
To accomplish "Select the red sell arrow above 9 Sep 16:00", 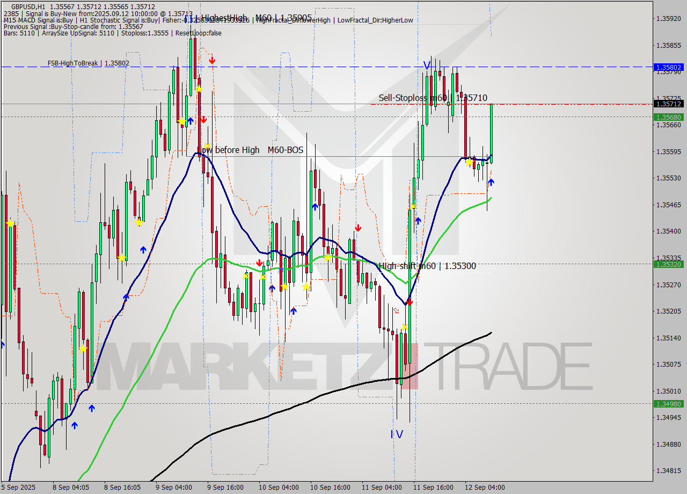I will [212, 61].
